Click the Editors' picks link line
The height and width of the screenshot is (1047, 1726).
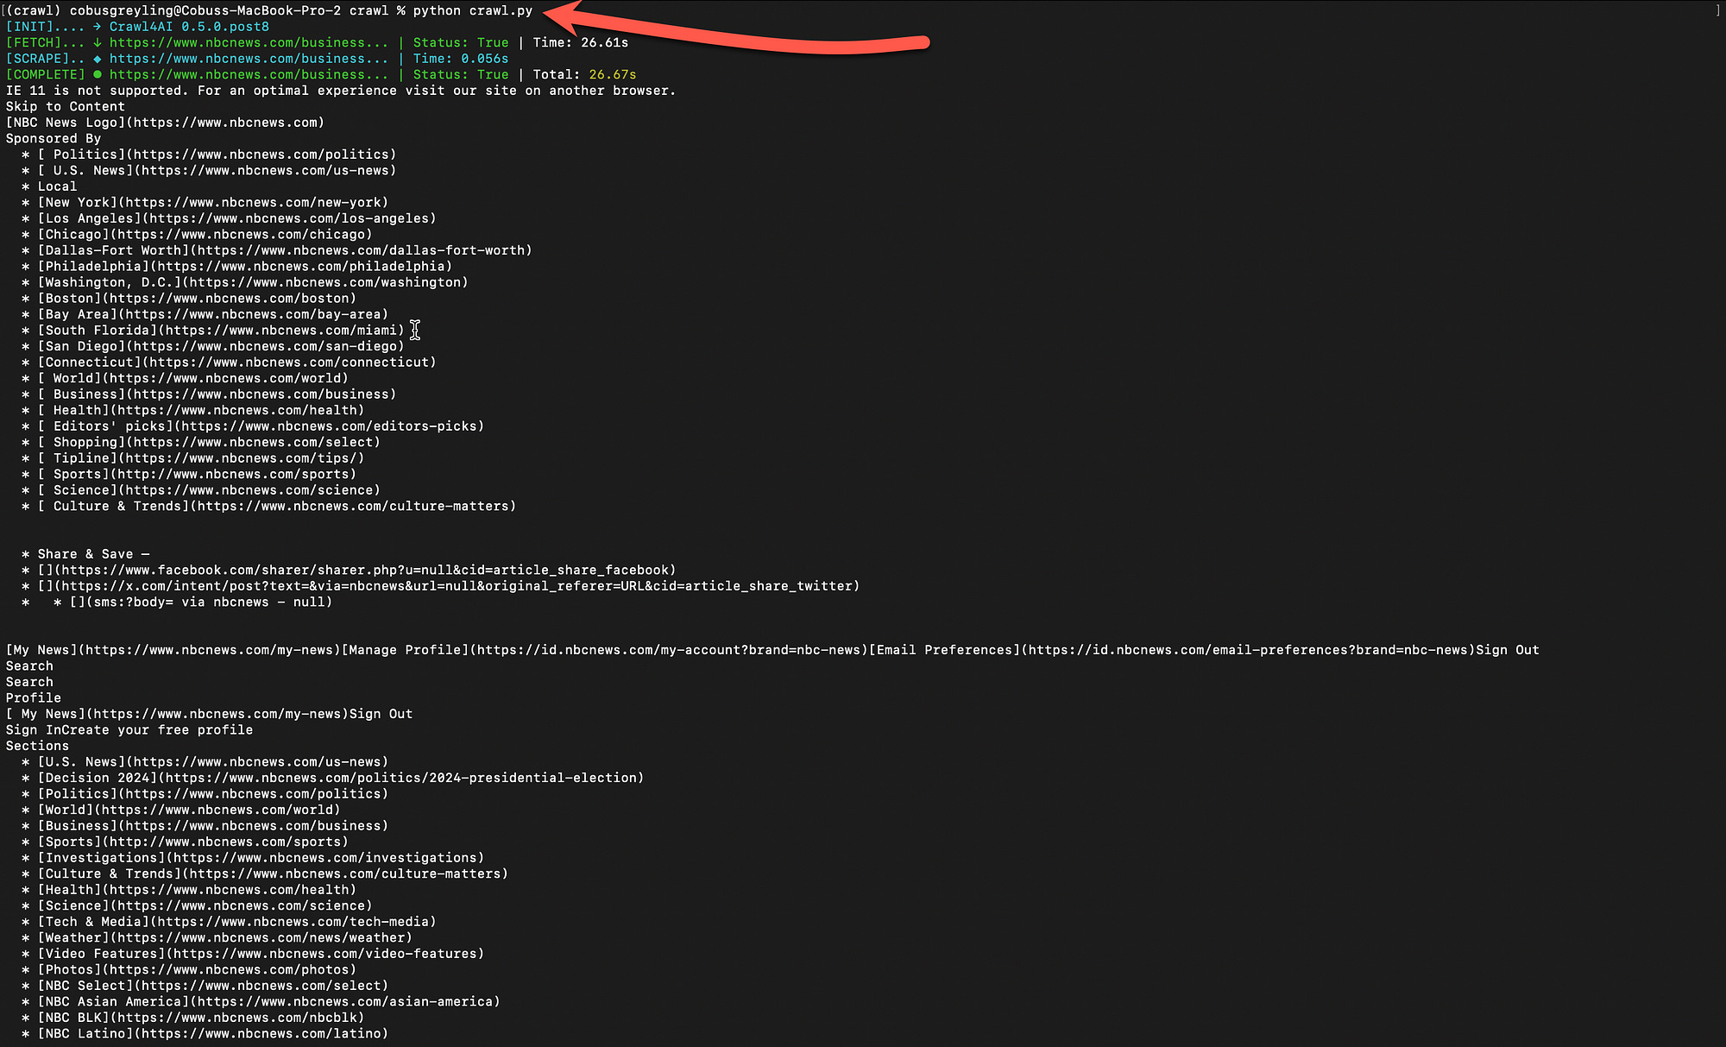261,426
